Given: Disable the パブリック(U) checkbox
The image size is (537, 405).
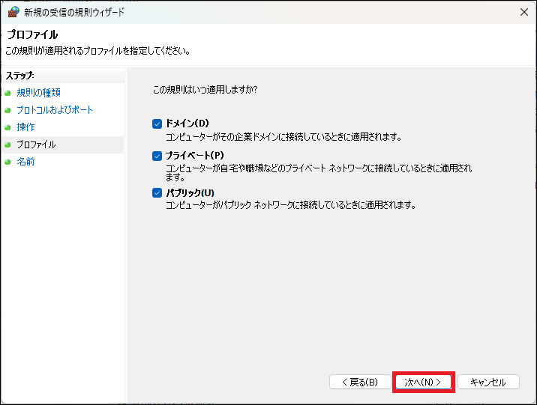Looking at the screenshot, I should click(x=157, y=193).
